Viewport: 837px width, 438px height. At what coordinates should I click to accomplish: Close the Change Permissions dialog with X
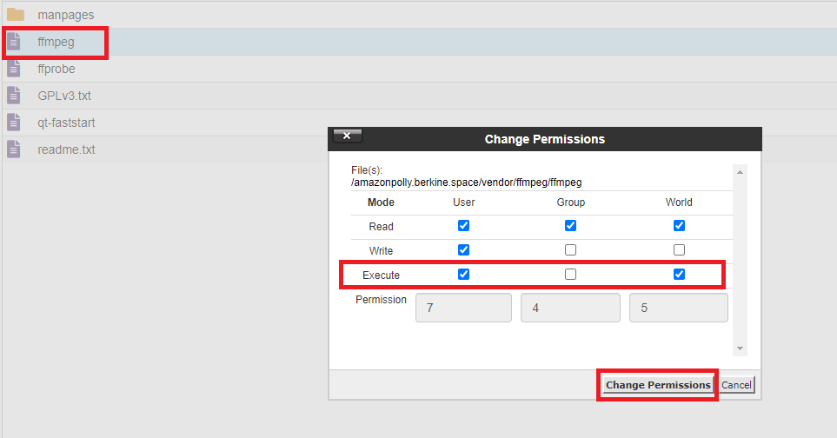tap(347, 136)
